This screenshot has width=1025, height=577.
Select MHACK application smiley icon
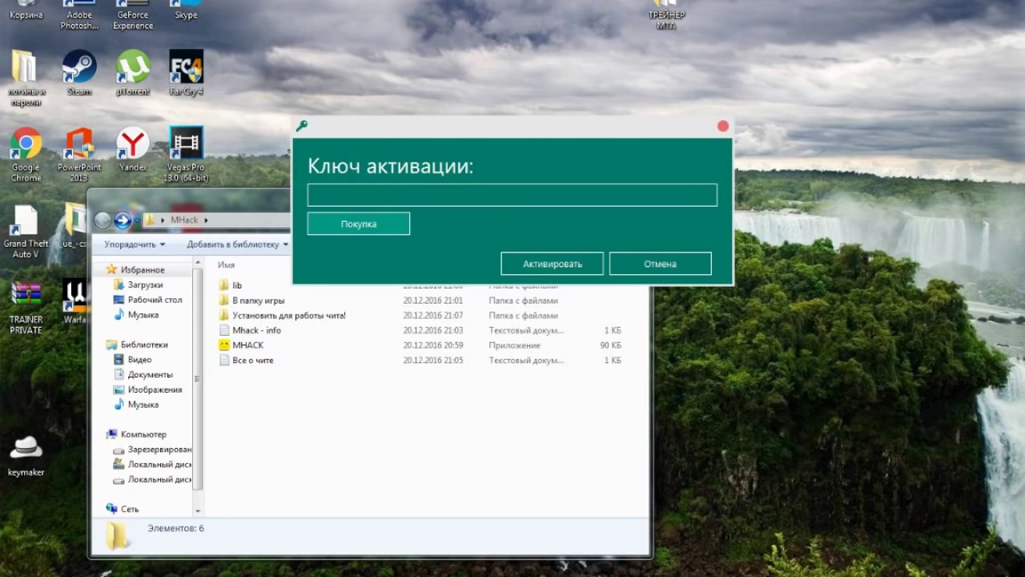point(224,345)
